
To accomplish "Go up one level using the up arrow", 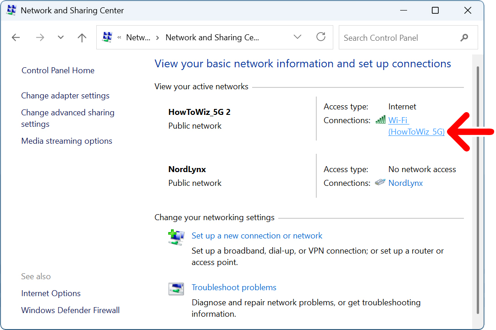I will tap(82, 37).
